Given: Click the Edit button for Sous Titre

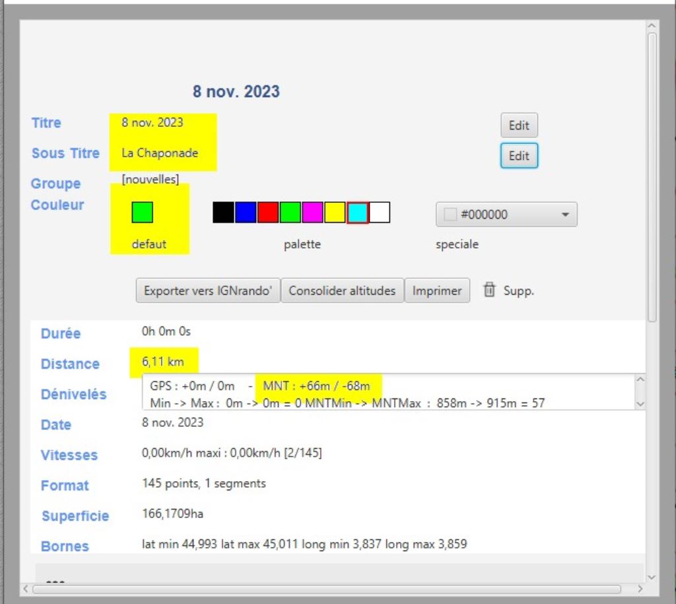Looking at the screenshot, I should (x=519, y=156).
